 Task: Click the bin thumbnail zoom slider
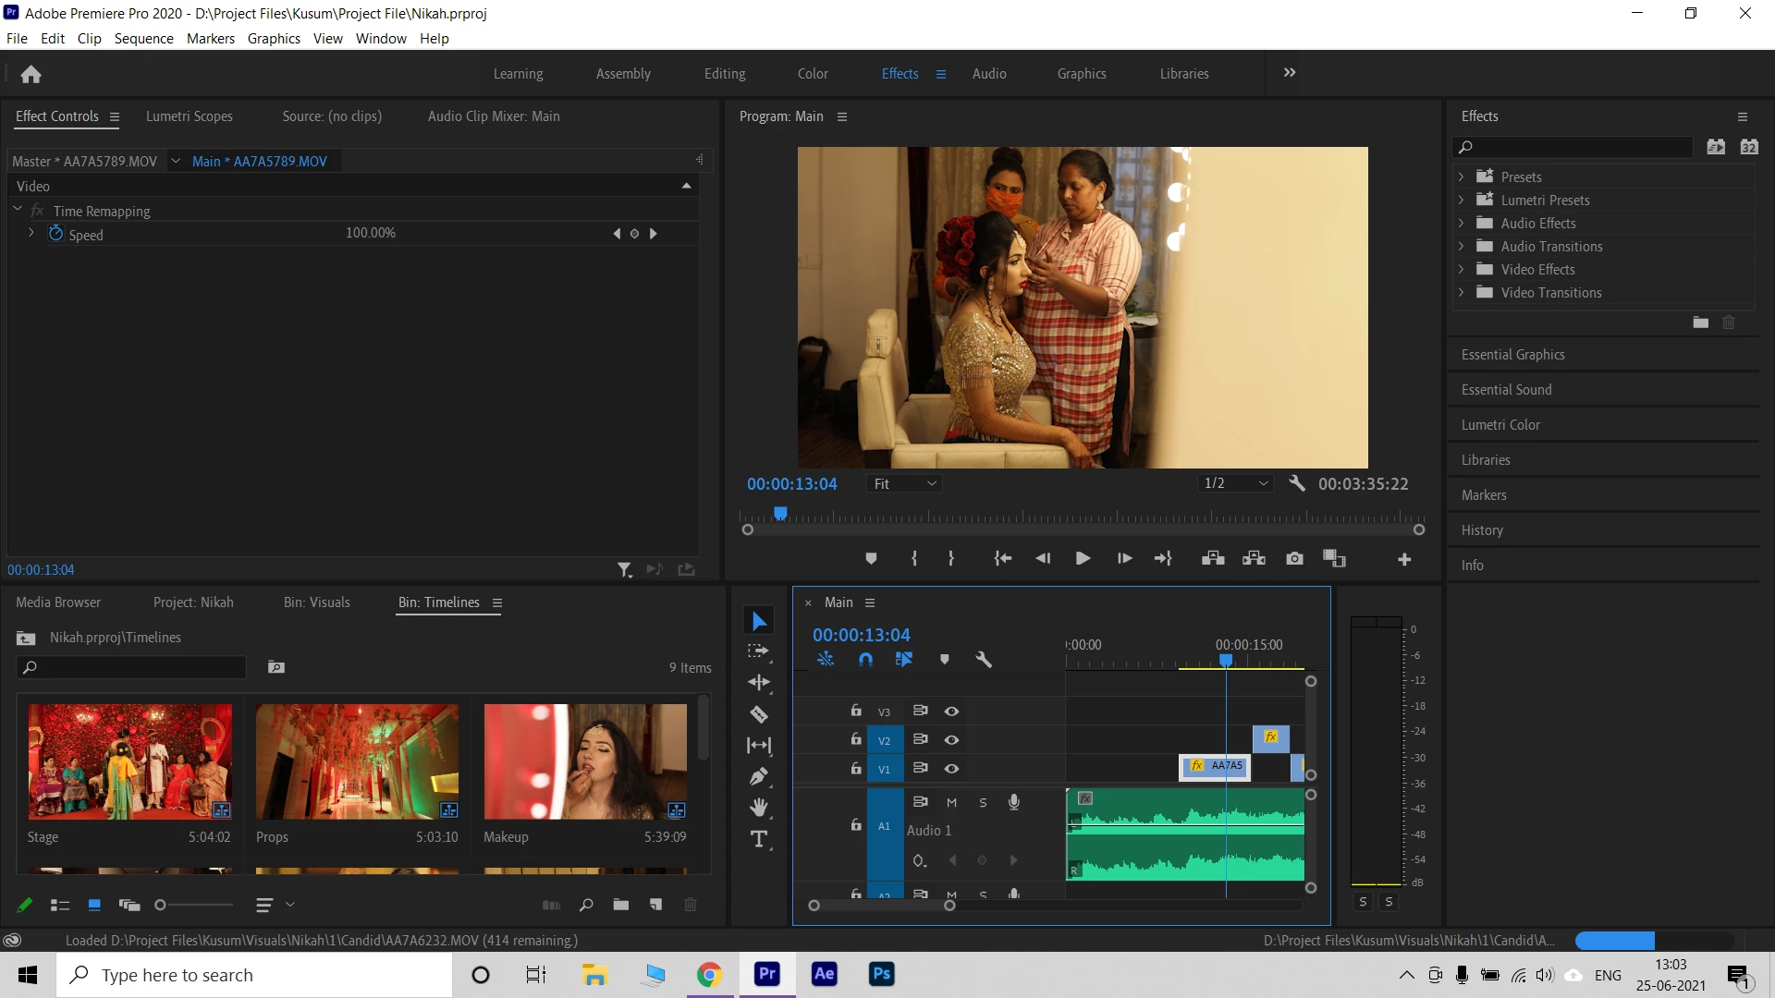point(161,905)
